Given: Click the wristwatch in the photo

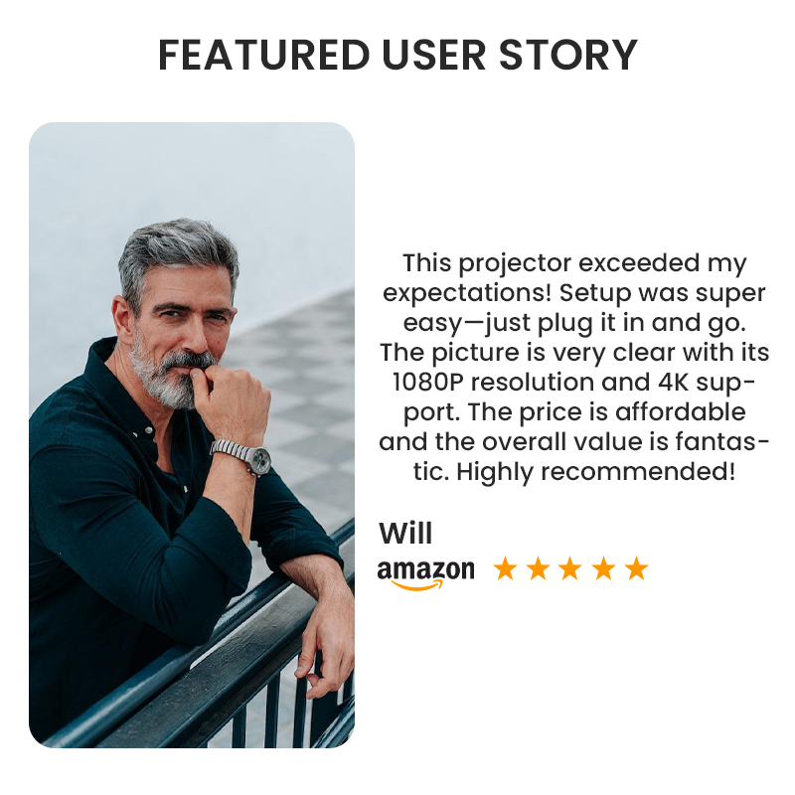Looking at the screenshot, I should click(242, 456).
